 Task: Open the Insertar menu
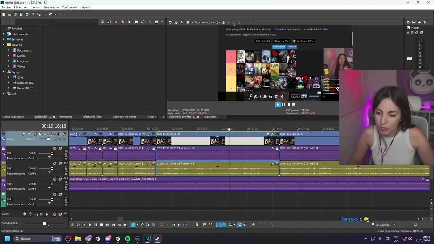(x=35, y=7)
